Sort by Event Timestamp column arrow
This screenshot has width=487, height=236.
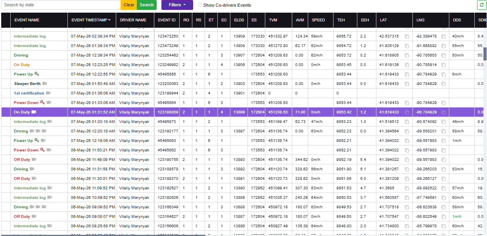[x=109, y=20]
